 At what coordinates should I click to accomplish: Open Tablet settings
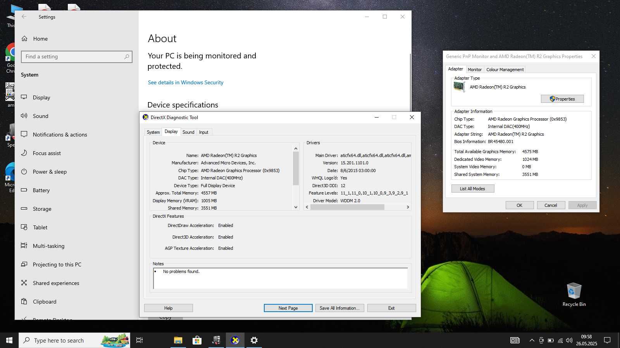(40, 227)
